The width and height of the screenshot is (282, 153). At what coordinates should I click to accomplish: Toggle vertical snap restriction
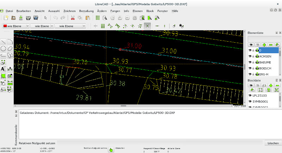(164, 26)
